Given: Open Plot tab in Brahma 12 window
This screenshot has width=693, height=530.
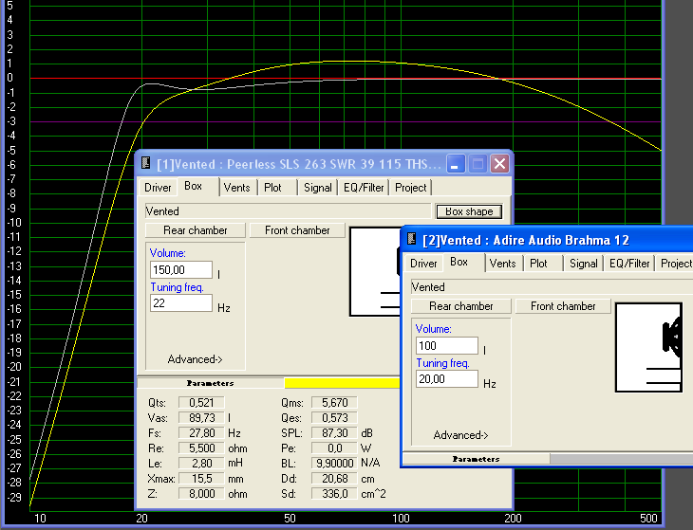Looking at the screenshot, I should click(538, 264).
